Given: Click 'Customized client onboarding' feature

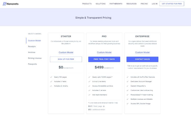Looking at the screenshot, I should click(x=142, y=90).
